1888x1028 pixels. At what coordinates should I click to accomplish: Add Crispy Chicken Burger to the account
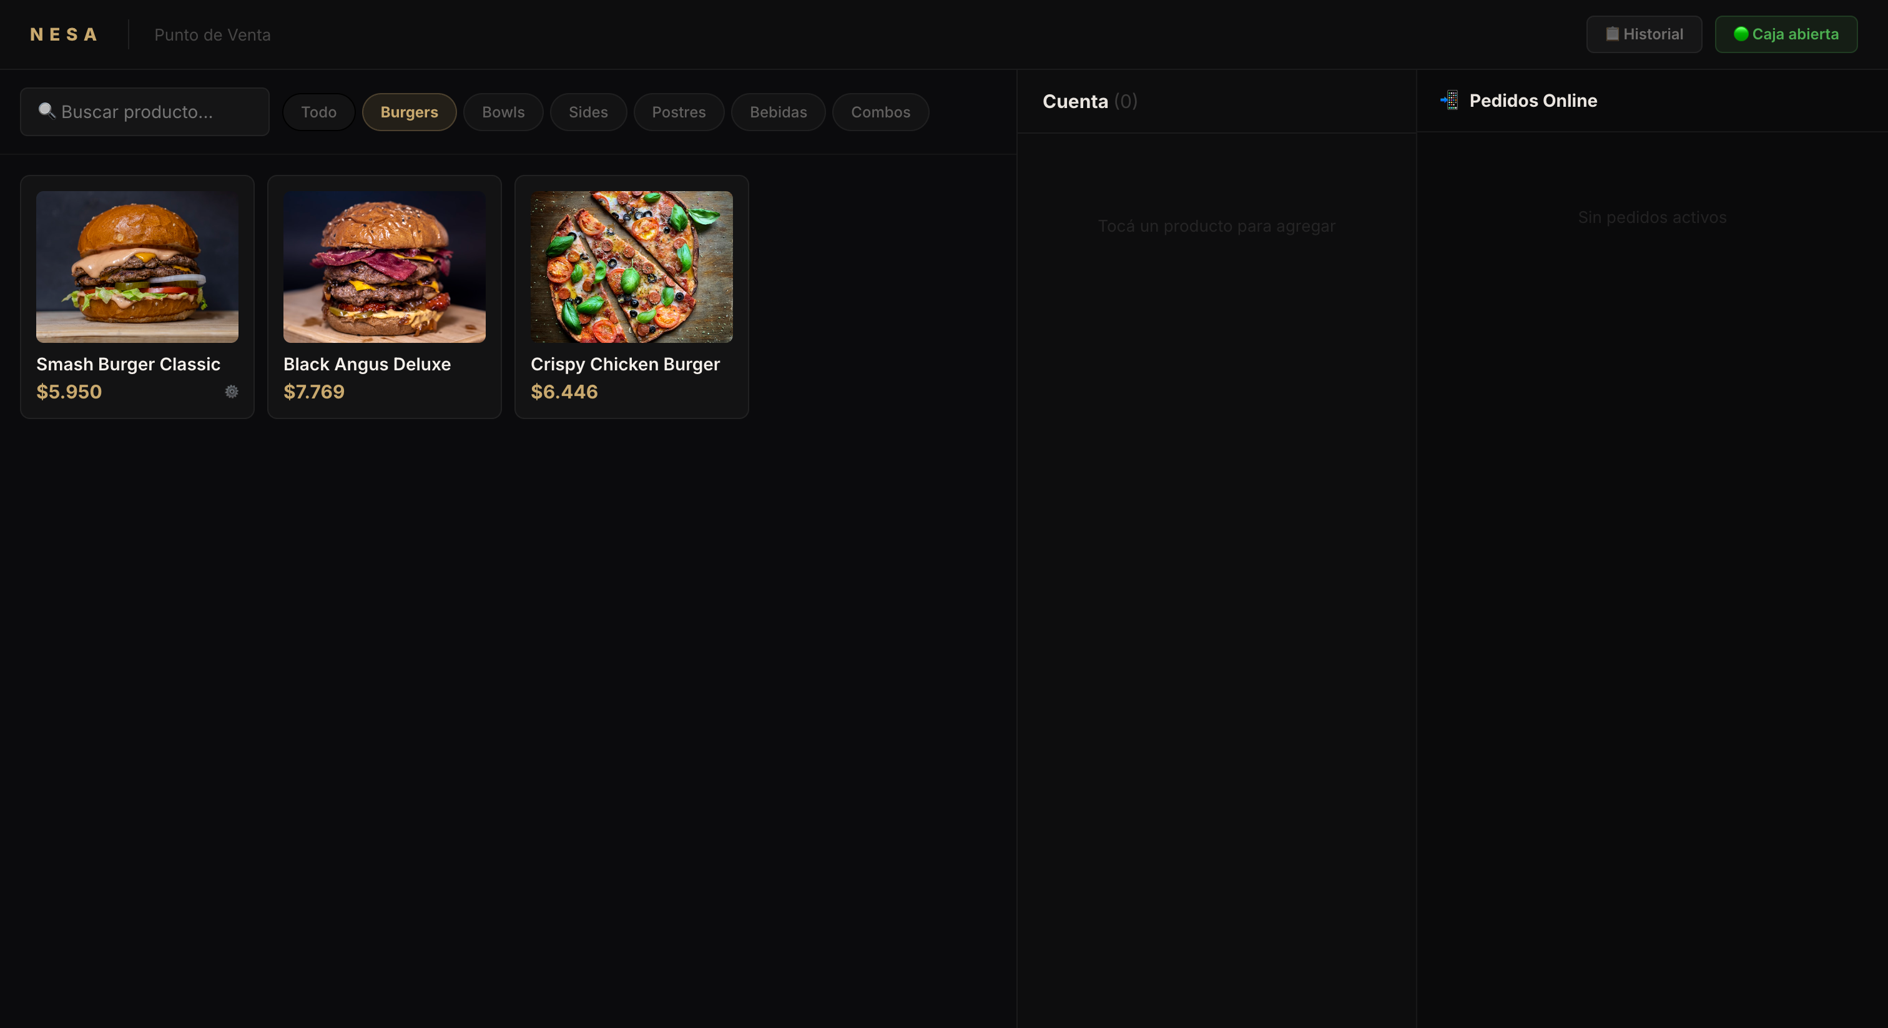[631, 296]
